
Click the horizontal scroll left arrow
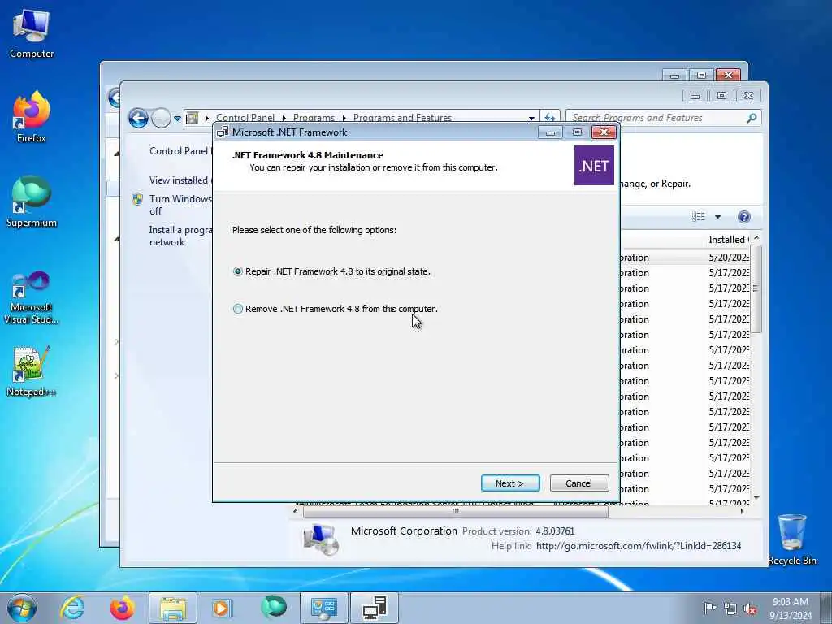tap(296, 512)
